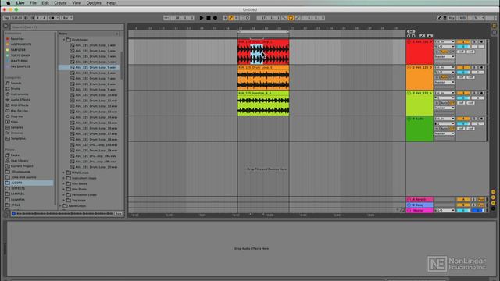Click the Stop transport button

(209, 18)
